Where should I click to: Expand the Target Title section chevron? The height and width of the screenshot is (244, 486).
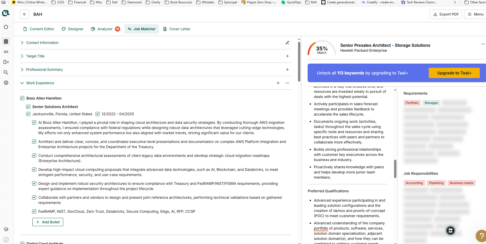click(x=22, y=56)
